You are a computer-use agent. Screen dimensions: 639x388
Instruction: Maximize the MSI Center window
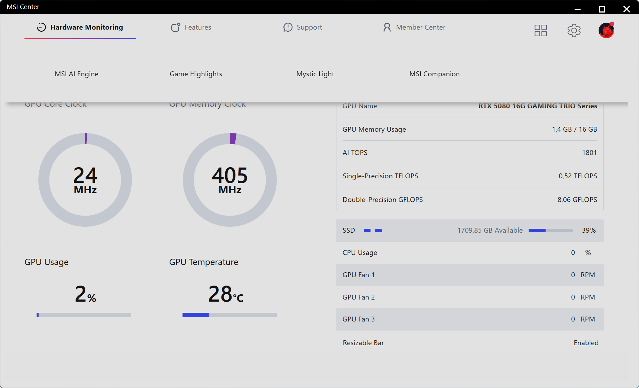click(602, 9)
